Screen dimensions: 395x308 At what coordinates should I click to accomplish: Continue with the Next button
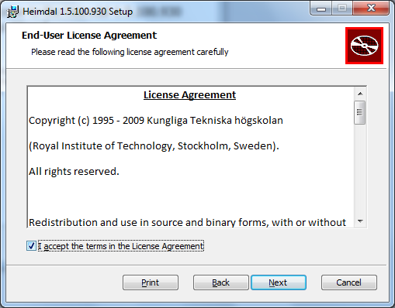click(279, 282)
